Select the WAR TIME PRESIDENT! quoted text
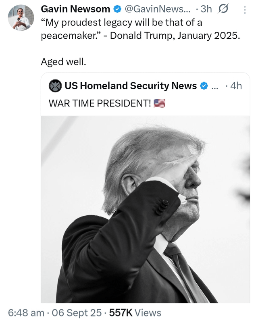This screenshot has height=321, width=258. (100, 103)
